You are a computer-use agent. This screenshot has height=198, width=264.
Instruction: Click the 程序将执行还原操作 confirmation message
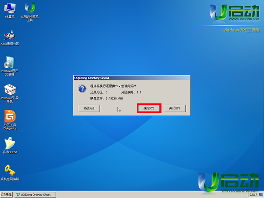click(113, 86)
